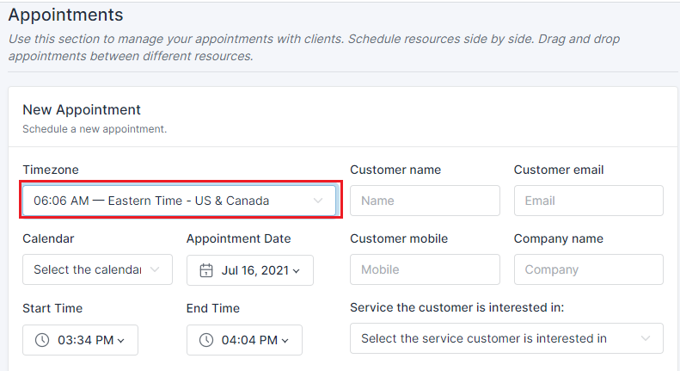Open the Start Time picker 03:34 PM

(x=80, y=340)
